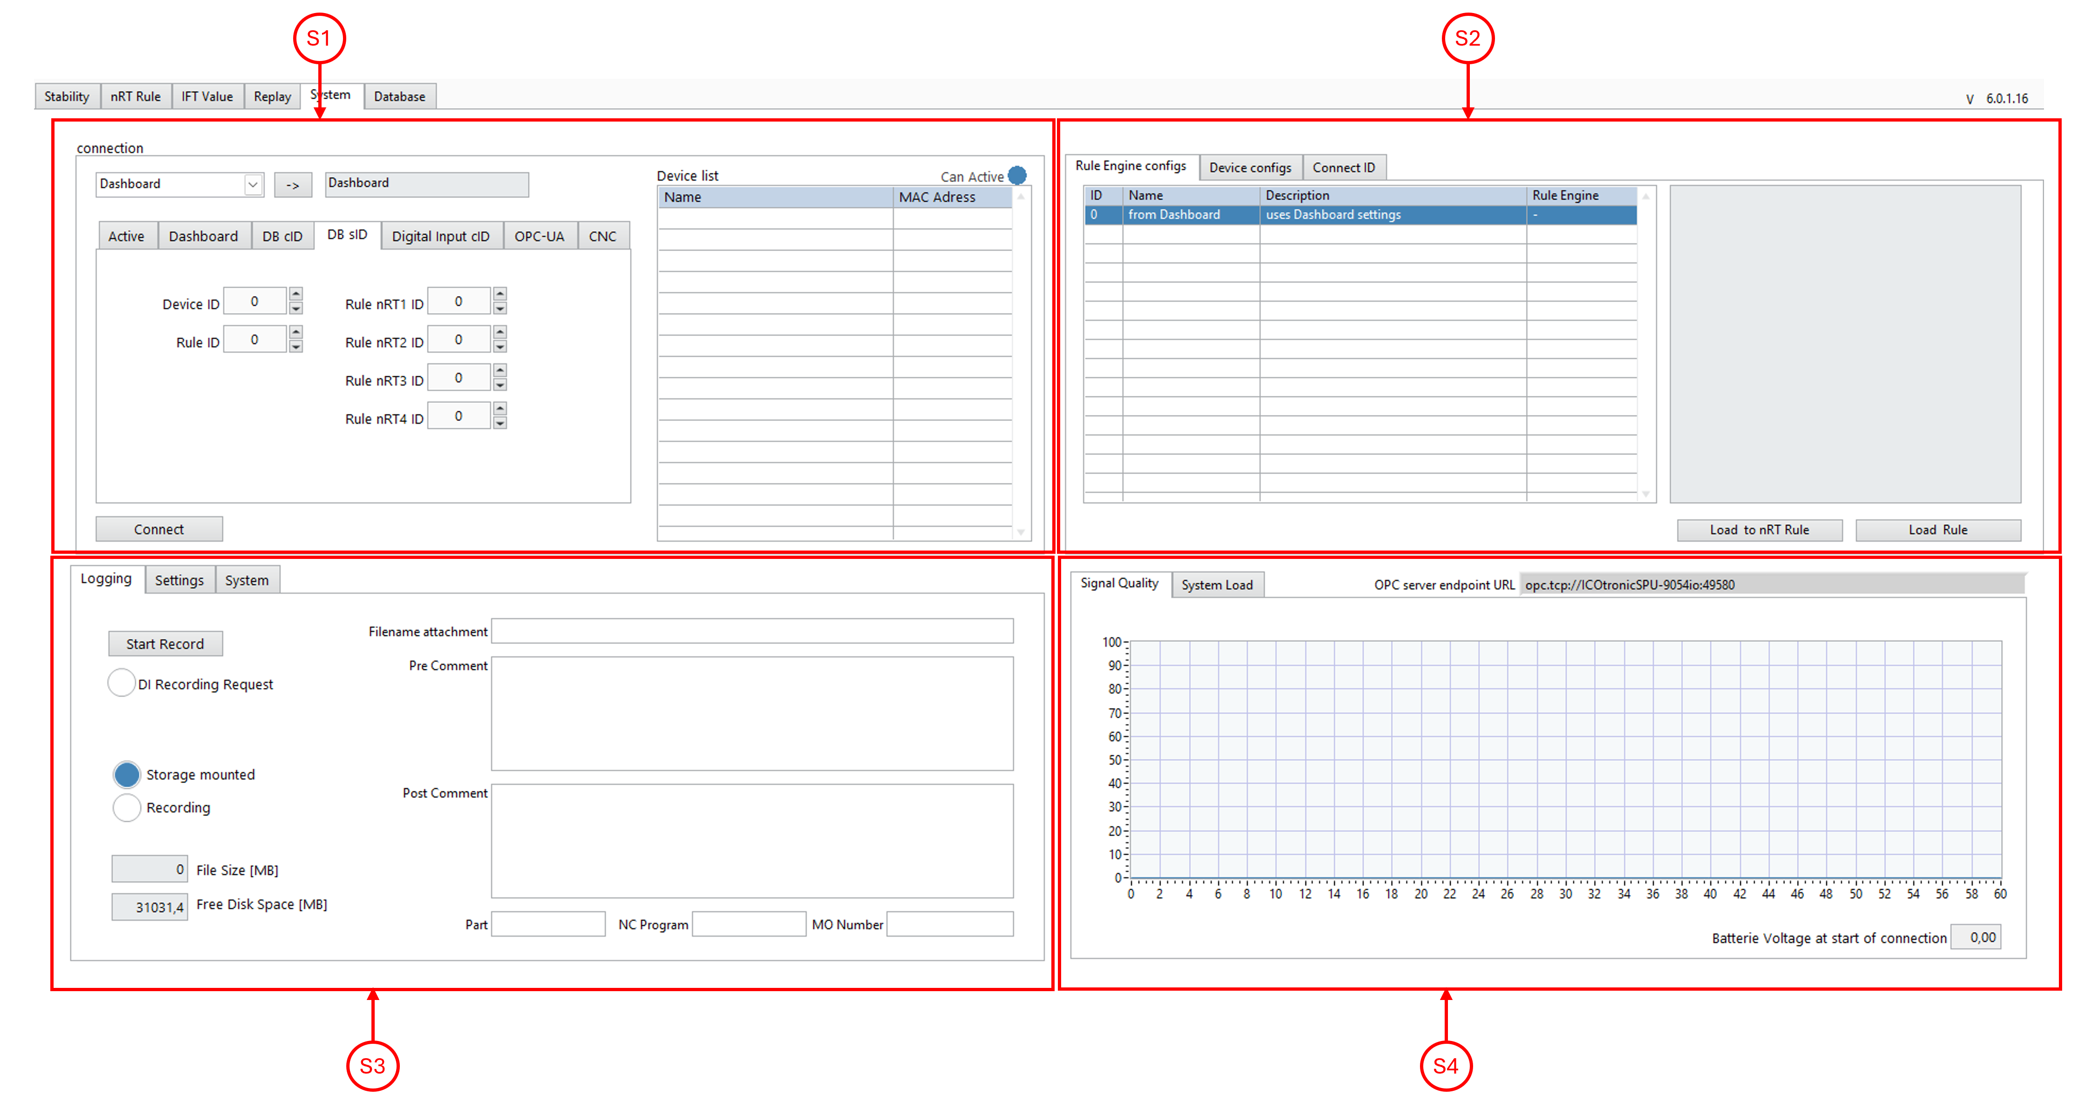Increase Rule nRT1 ID using up arrow
Screen dimensions: 2078x1102
pyautogui.click(x=500, y=294)
